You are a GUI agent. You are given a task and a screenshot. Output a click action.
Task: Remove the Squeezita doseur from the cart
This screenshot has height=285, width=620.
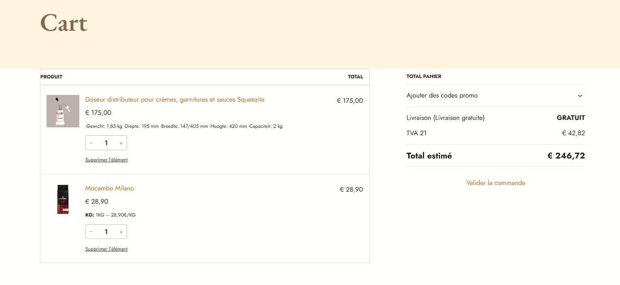pyautogui.click(x=106, y=160)
